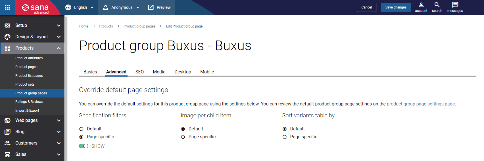Switch to the Basics tab
The height and width of the screenshot is (161, 484).
[x=90, y=72]
